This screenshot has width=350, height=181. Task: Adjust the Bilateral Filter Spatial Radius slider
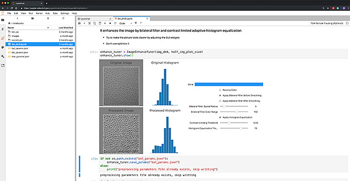234,106
